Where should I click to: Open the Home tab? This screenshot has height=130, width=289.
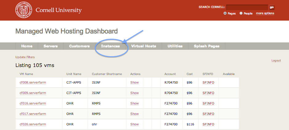[x=27, y=46]
